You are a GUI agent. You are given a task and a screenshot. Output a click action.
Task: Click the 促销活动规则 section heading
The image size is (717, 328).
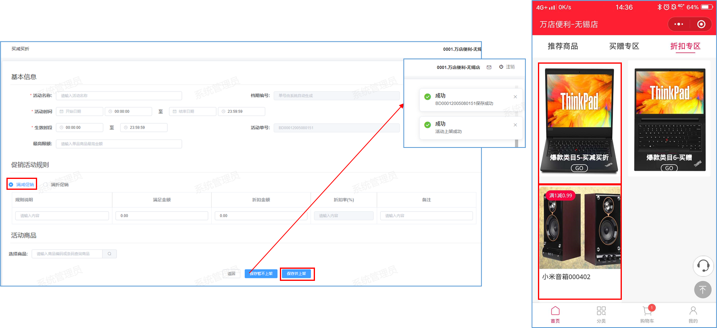[x=30, y=165]
